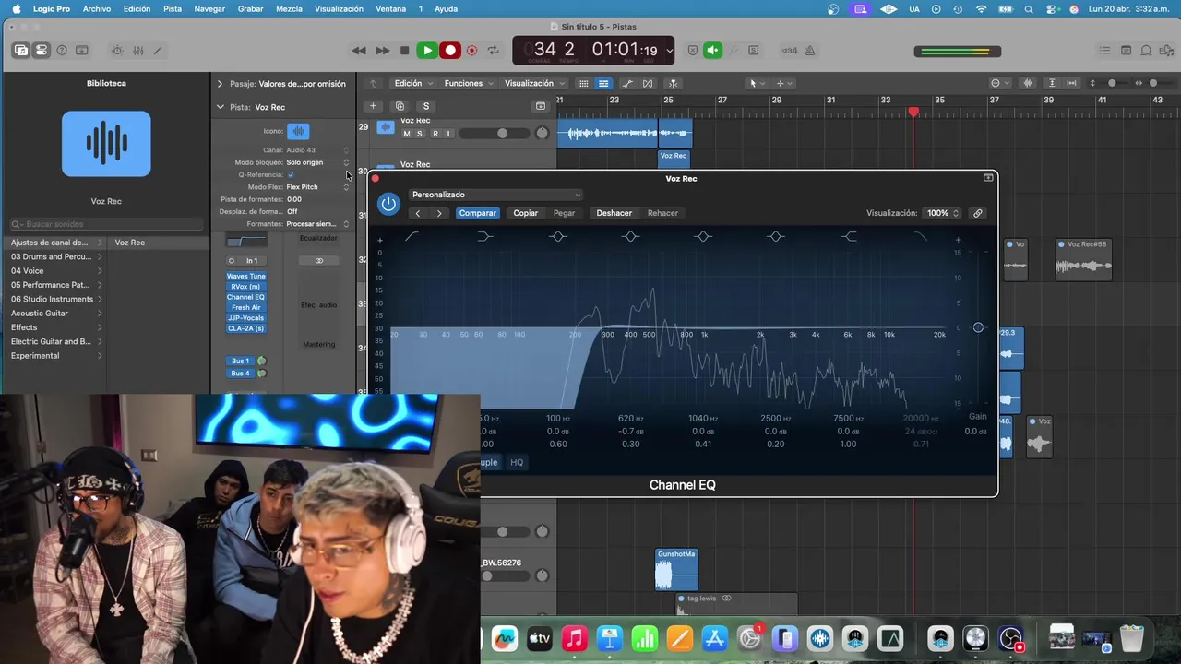Enable record R on track 29
Viewport: 1181px width, 664px height.
tap(435, 134)
